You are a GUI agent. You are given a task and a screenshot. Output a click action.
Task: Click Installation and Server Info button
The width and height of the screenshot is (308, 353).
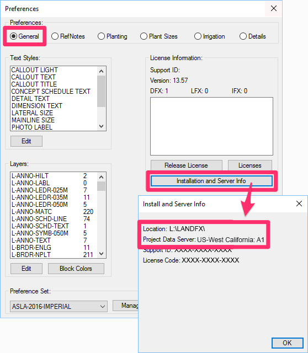tap(211, 181)
